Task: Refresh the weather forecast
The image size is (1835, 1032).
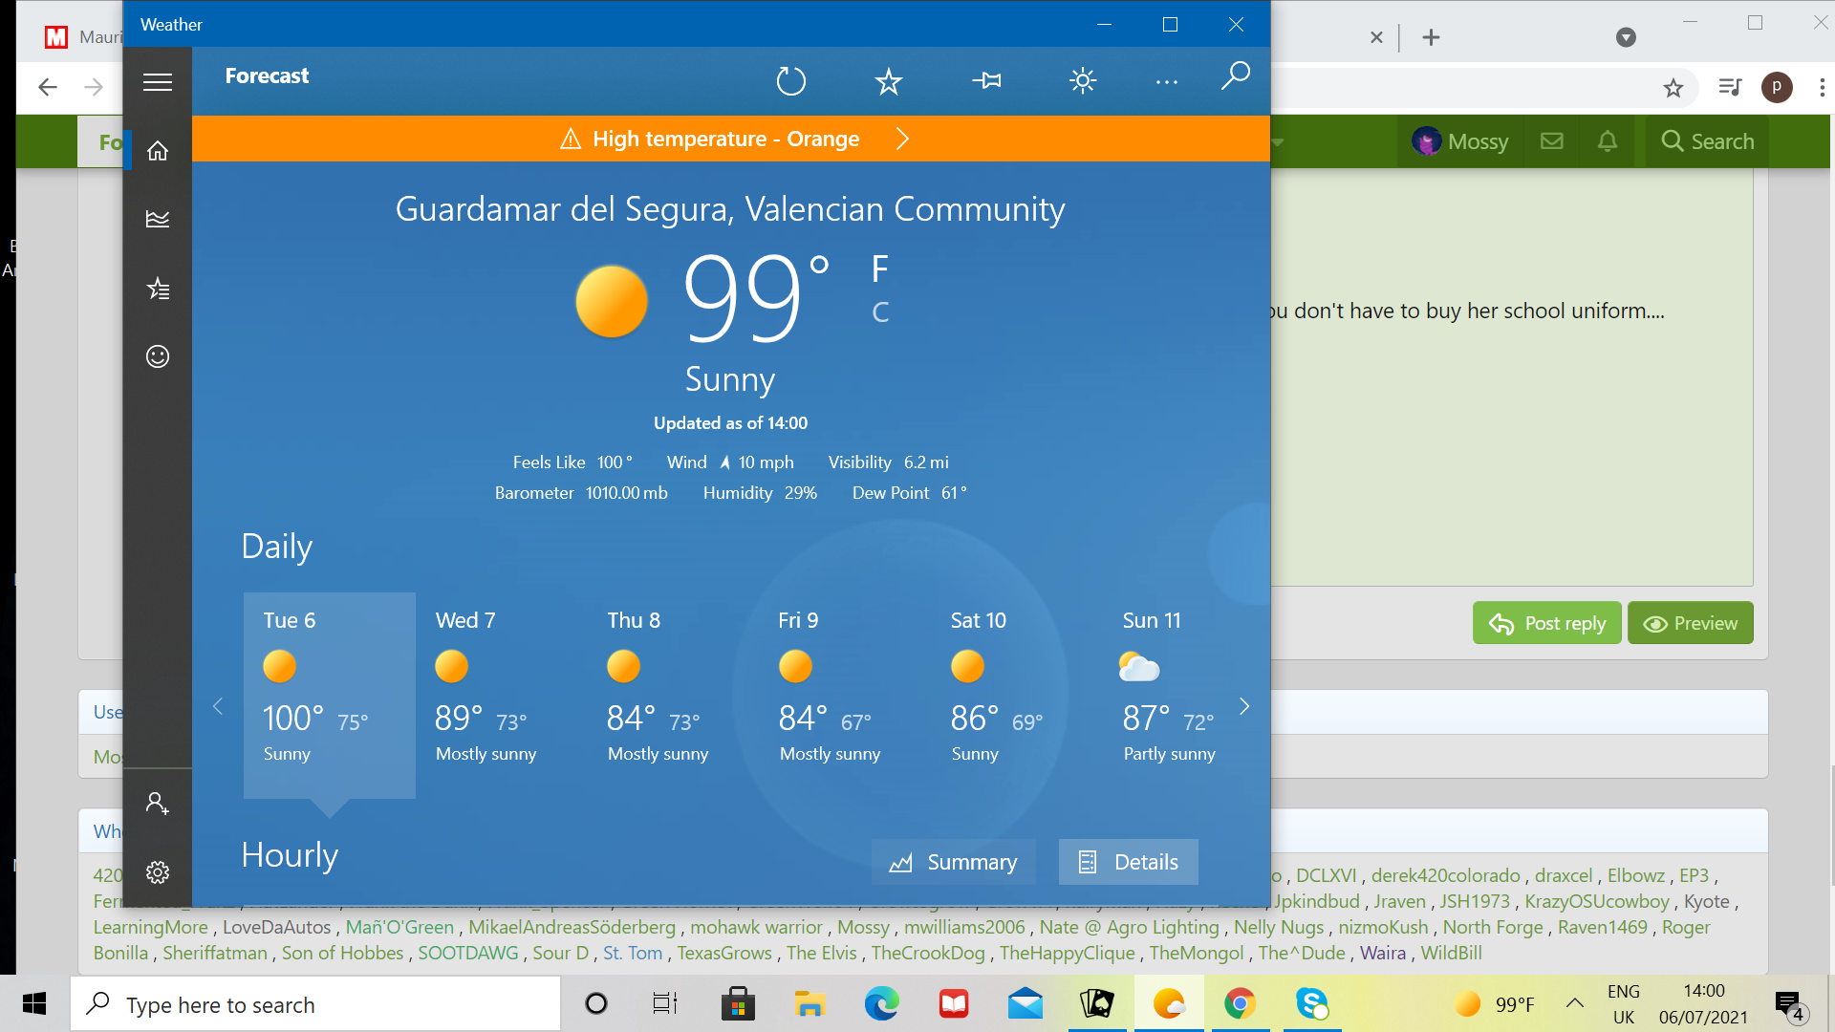Action: (791, 81)
